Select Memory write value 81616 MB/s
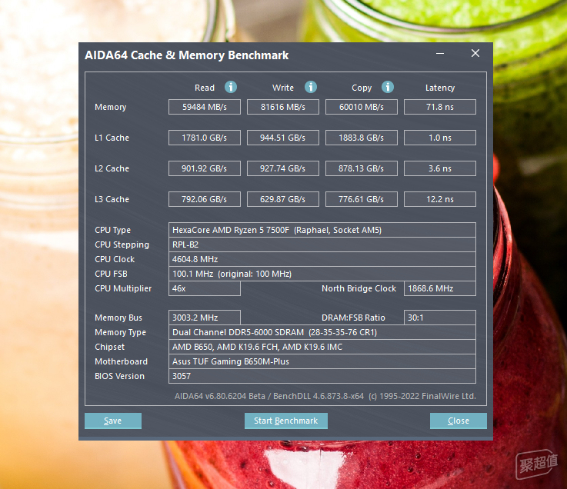This screenshot has width=567, height=489. [x=283, y=107]
